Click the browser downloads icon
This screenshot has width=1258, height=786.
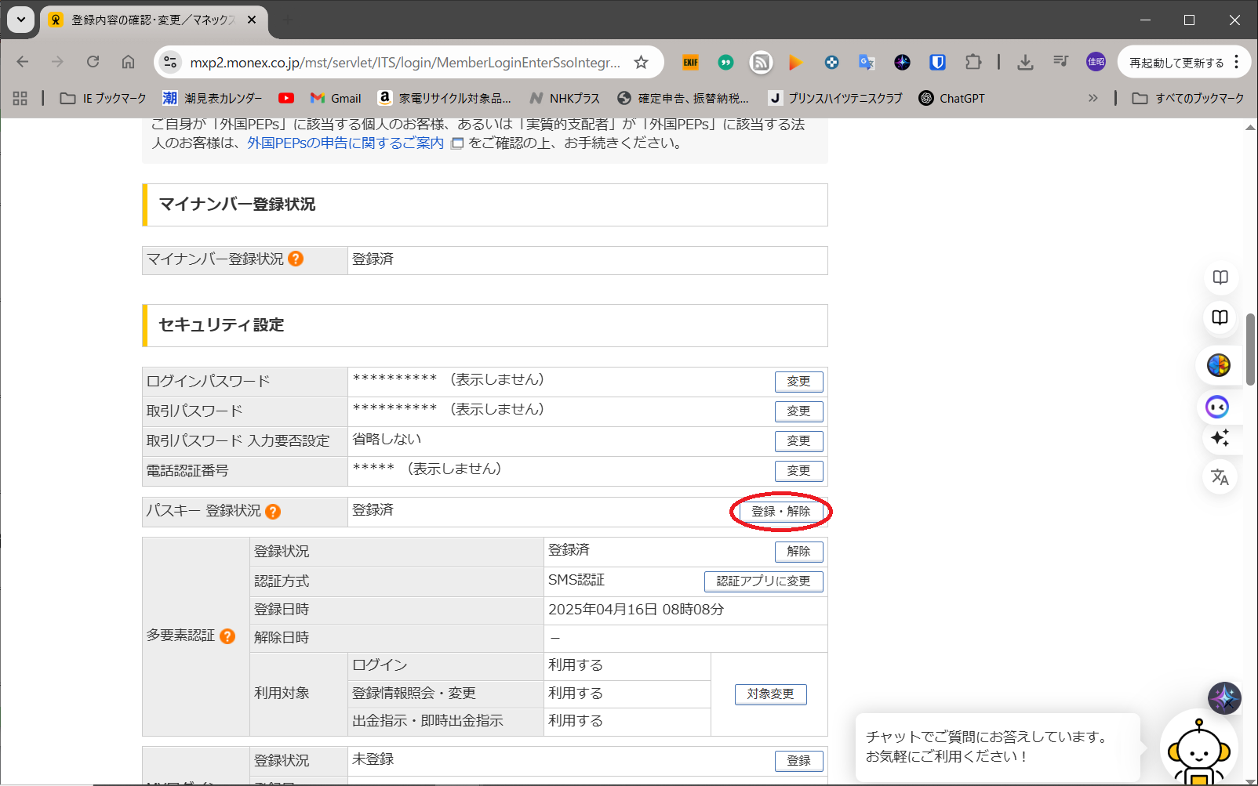(x=1025, y=63)
